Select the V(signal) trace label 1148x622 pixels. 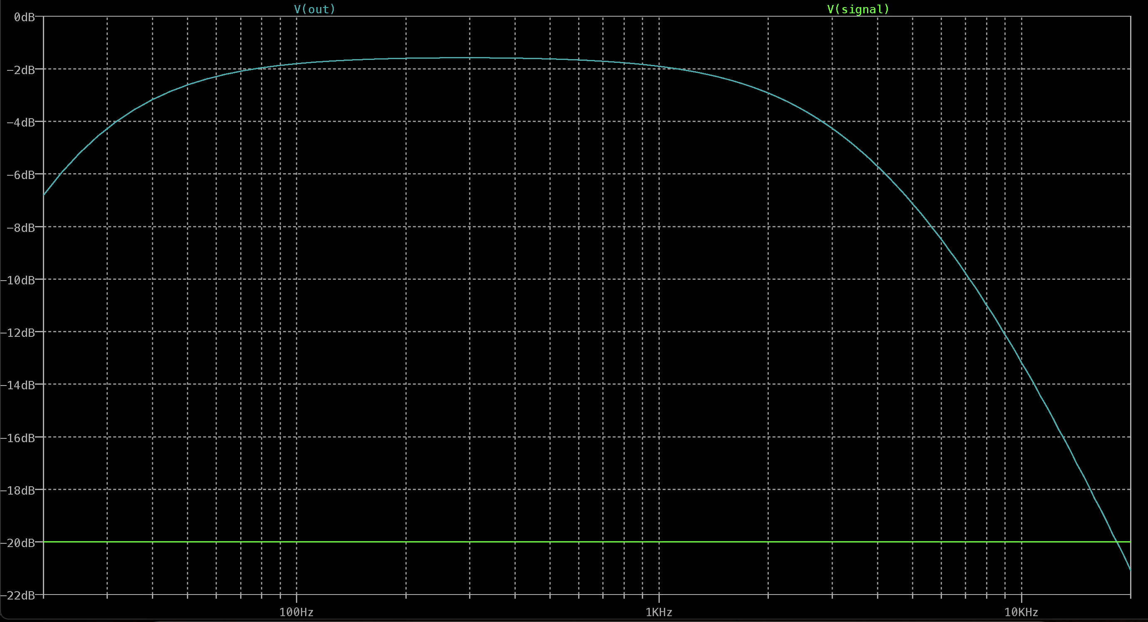click(x=858, y=9)
